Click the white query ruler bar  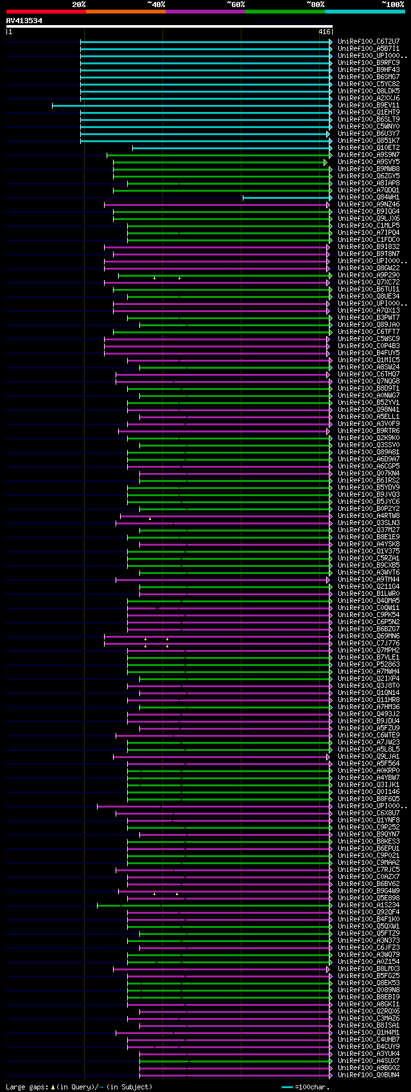pos(170,26)
